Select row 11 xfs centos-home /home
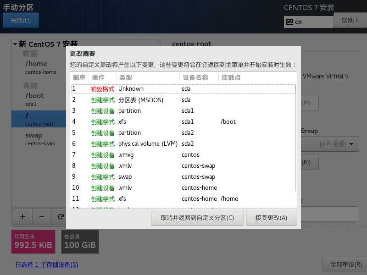 click(183, 199)
